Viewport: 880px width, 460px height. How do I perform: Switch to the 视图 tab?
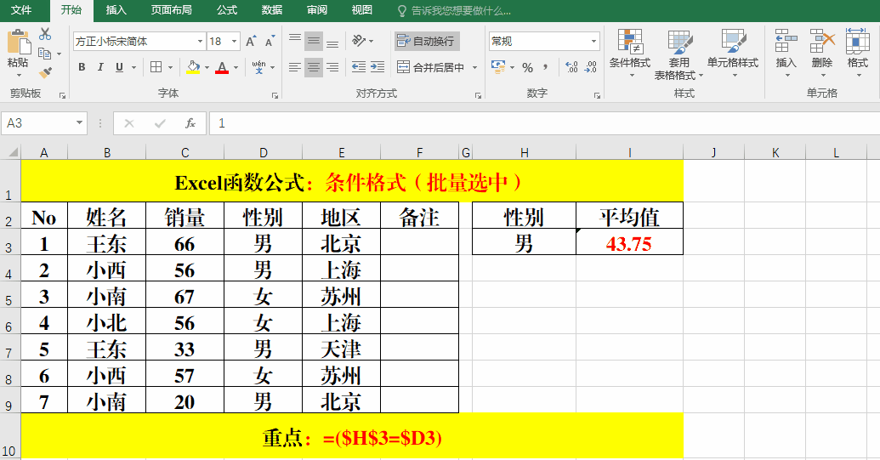click(x=361, y=10)
